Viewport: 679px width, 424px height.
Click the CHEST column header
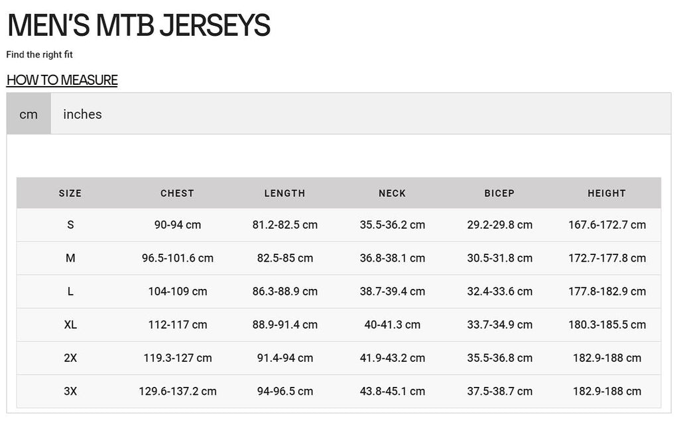coord(178,193)
